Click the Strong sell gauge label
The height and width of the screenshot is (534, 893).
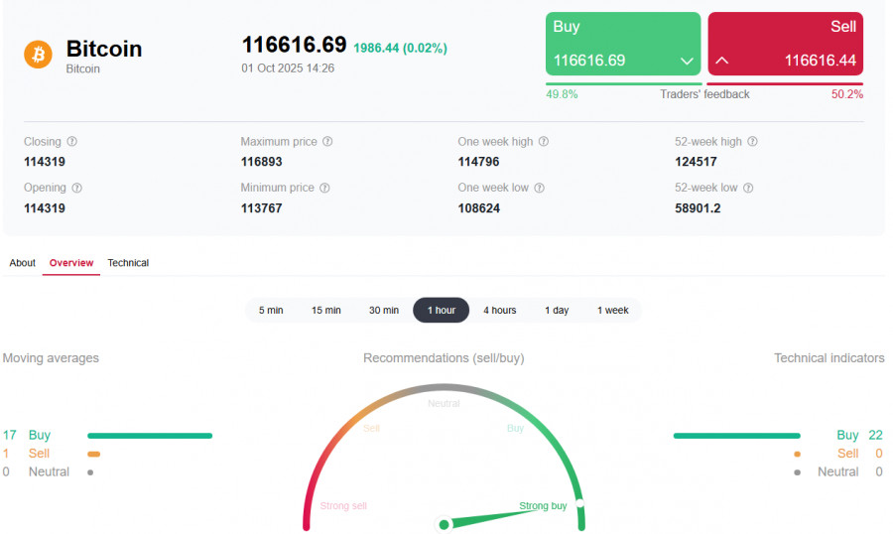click(x=343, y=505)
